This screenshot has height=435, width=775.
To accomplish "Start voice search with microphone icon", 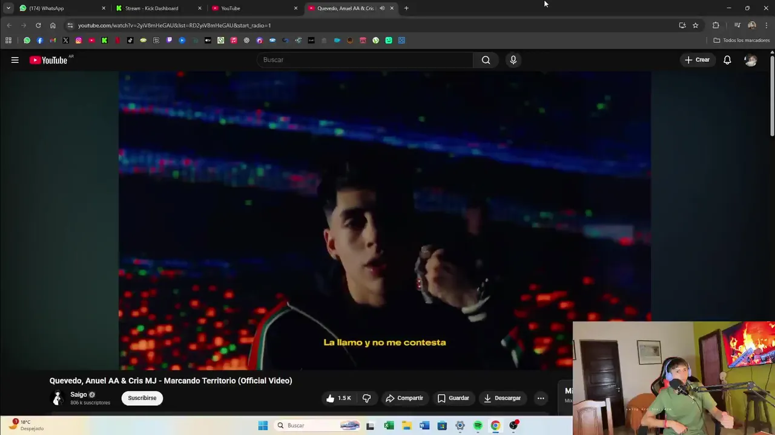I will click(513, 60).
